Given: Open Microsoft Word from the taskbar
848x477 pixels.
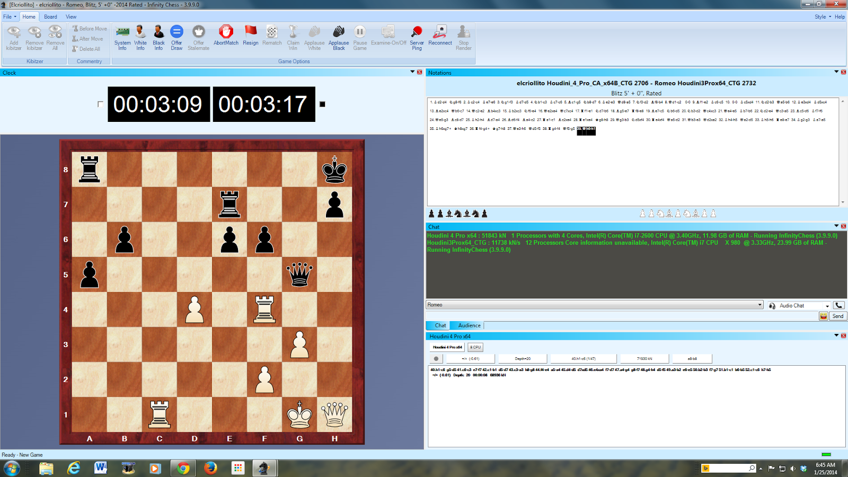Looking at the screenshot, I should tap(100, 468).
